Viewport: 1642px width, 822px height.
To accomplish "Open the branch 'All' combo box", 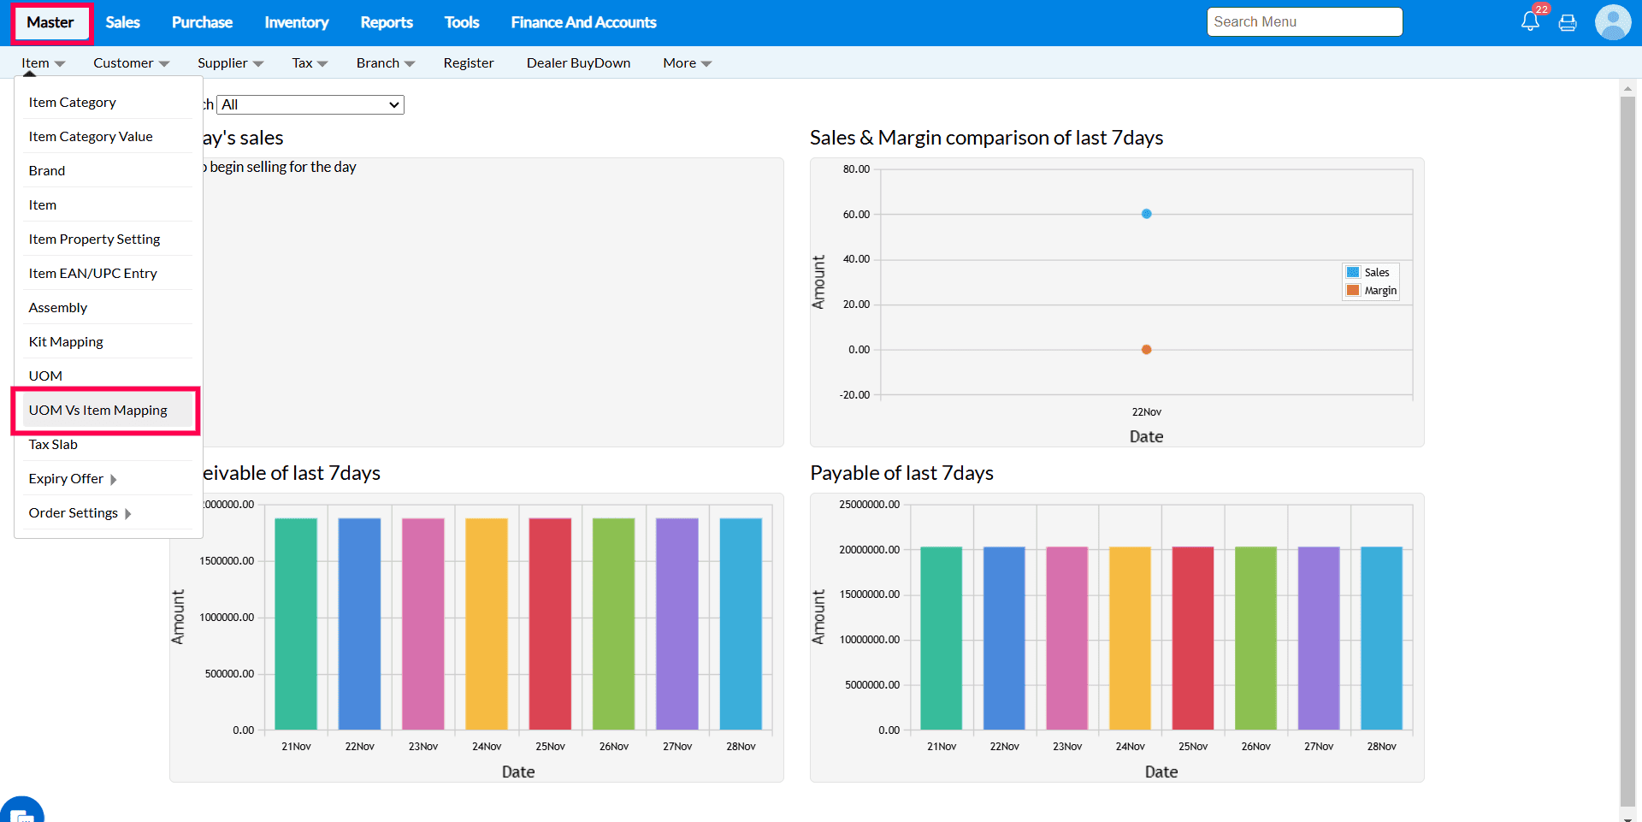I will point(310,104).
